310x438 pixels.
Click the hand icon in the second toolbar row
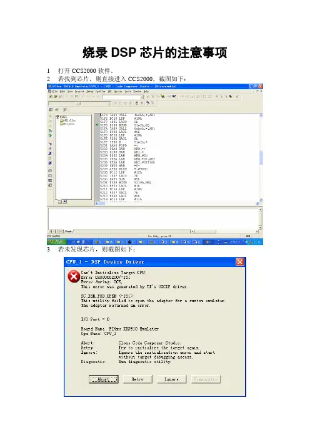coord(137,103)
